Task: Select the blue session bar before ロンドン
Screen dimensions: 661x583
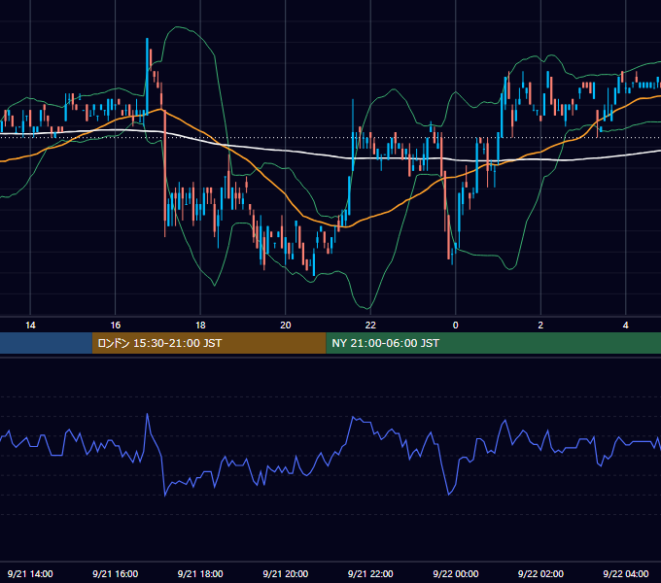Action: click(47, 343)
